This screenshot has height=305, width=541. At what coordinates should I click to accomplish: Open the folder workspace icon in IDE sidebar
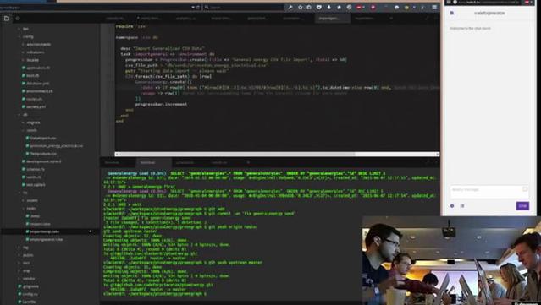[x=7, y=19]
